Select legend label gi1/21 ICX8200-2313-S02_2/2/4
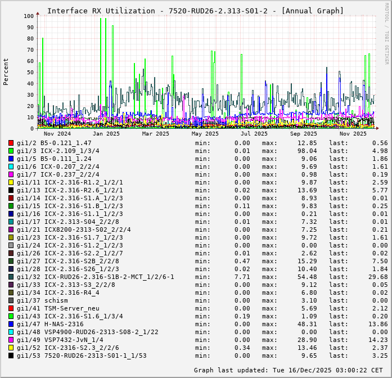 [74, 229]
